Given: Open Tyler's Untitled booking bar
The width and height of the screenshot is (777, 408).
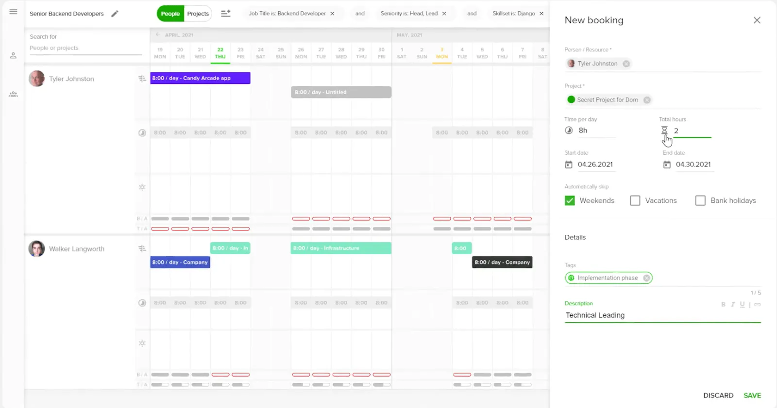Looking at the screenshot, I should [x=341, y=92].
